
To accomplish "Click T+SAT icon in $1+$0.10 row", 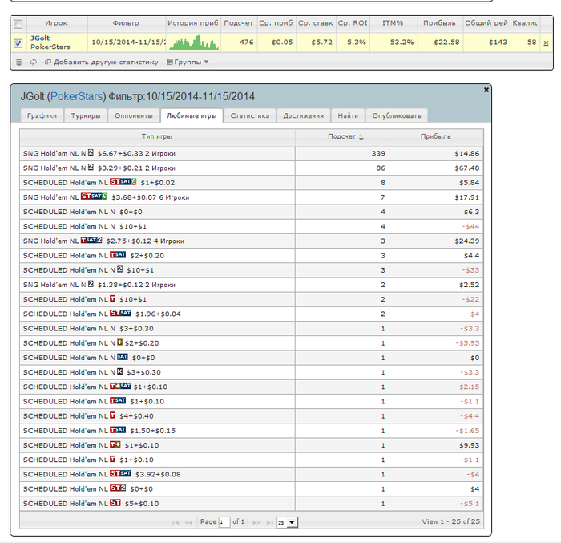I will click(120, 387).
